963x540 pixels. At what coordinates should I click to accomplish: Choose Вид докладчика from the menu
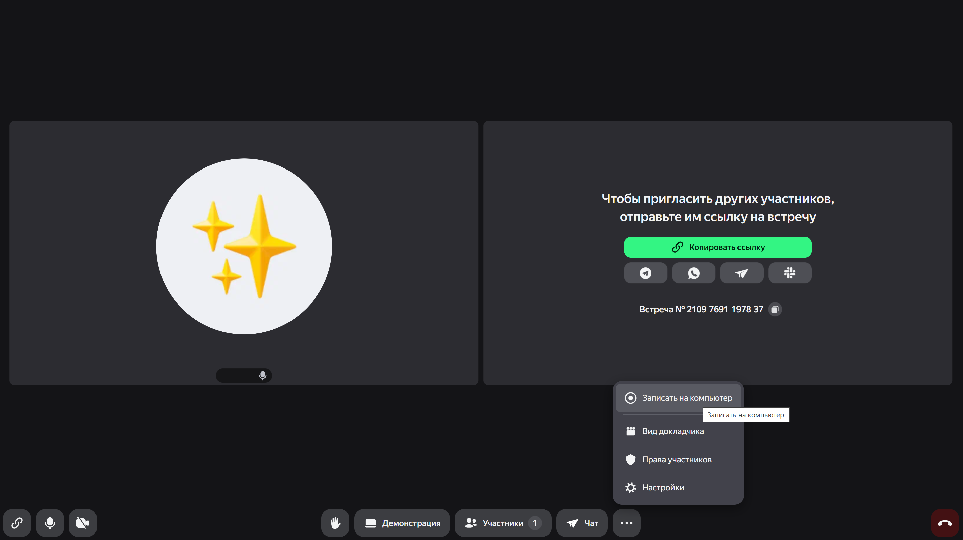click(x=672, y=431)
